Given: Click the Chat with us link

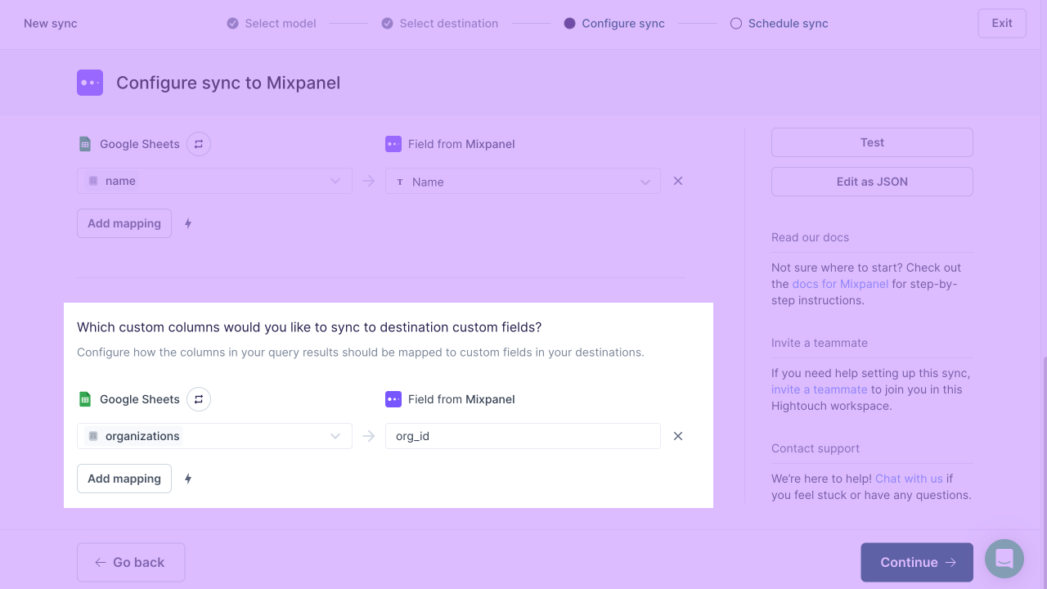Looking at the screenshot, I should tap(909, 479).
